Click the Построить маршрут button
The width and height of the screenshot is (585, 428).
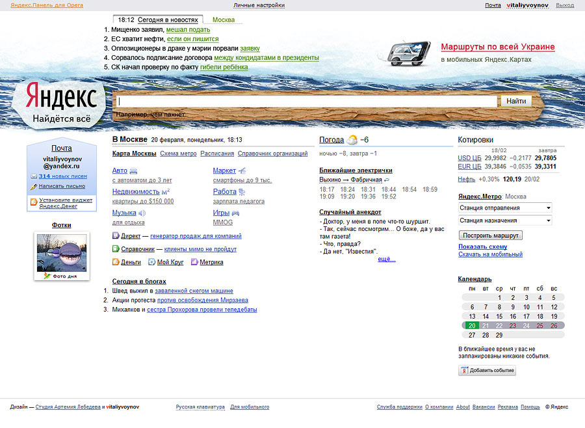click(x=490, y=235)
